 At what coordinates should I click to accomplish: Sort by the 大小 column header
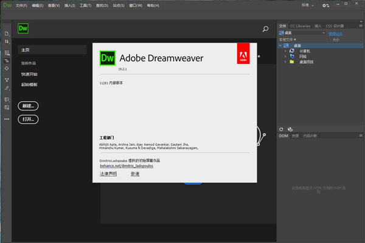pos(336,39)
